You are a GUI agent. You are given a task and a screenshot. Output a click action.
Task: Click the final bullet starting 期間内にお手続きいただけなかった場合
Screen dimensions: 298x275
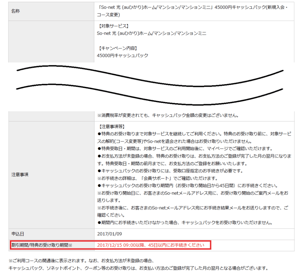185,223
